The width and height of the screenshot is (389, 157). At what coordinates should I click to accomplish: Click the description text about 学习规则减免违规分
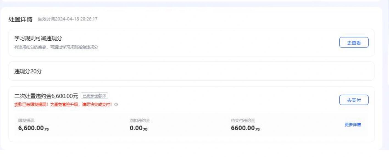coord(56,47)
